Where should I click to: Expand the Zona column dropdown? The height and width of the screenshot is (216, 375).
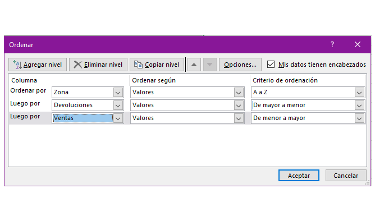(x=118, y=93)
